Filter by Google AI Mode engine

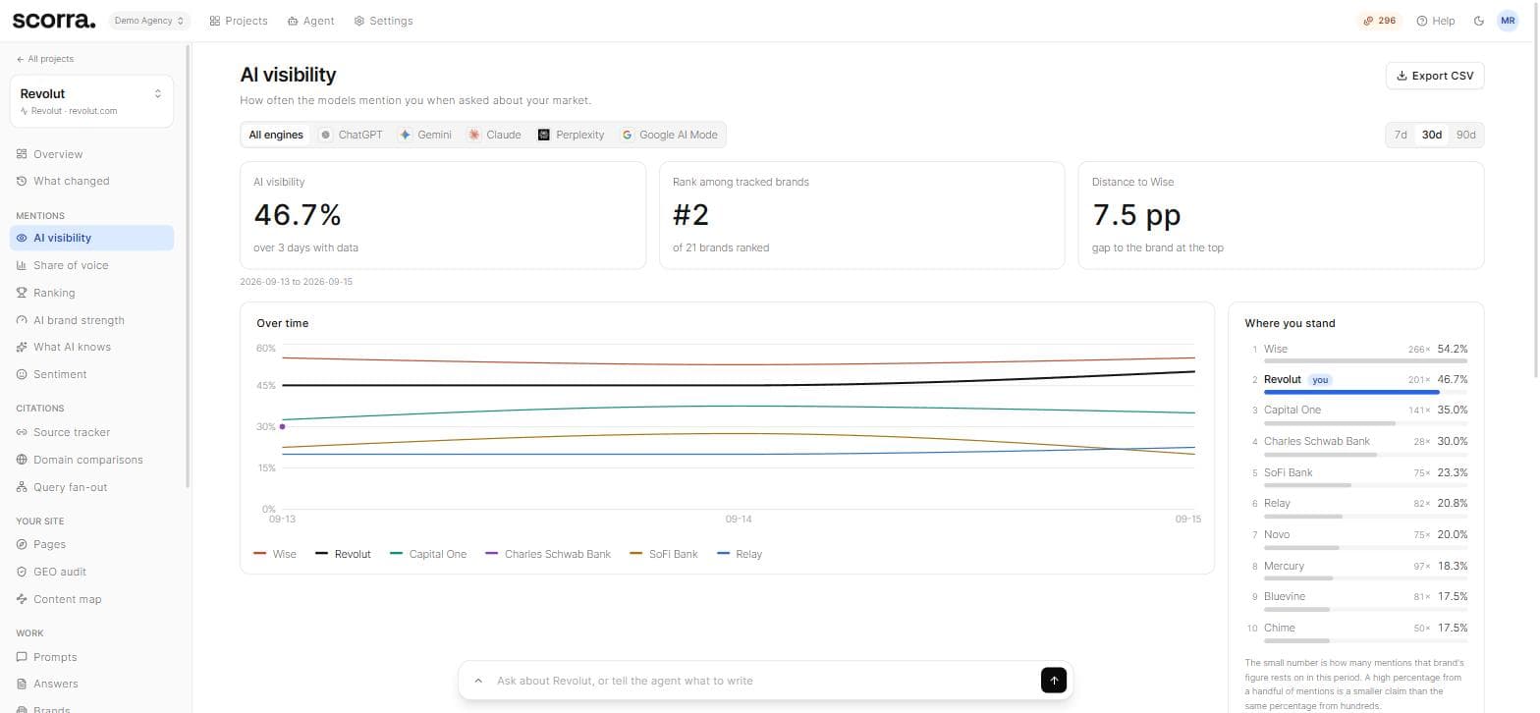click(x=670, y=135)
